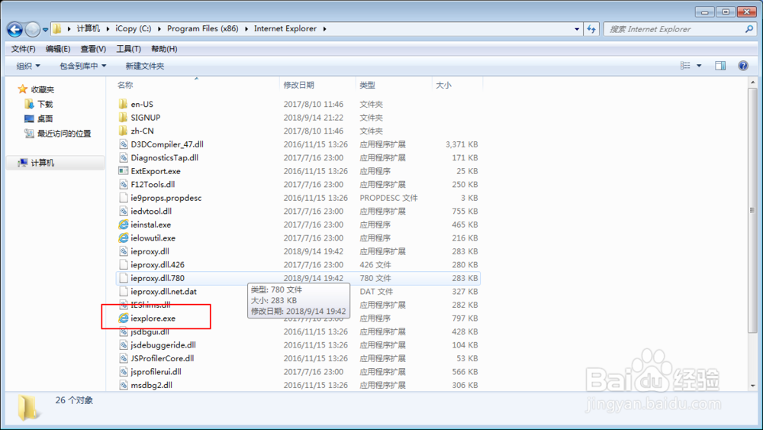763x430 pixels.
Task: Open recent pages dropdown next to Forward
Action: [x=45, y=30]
